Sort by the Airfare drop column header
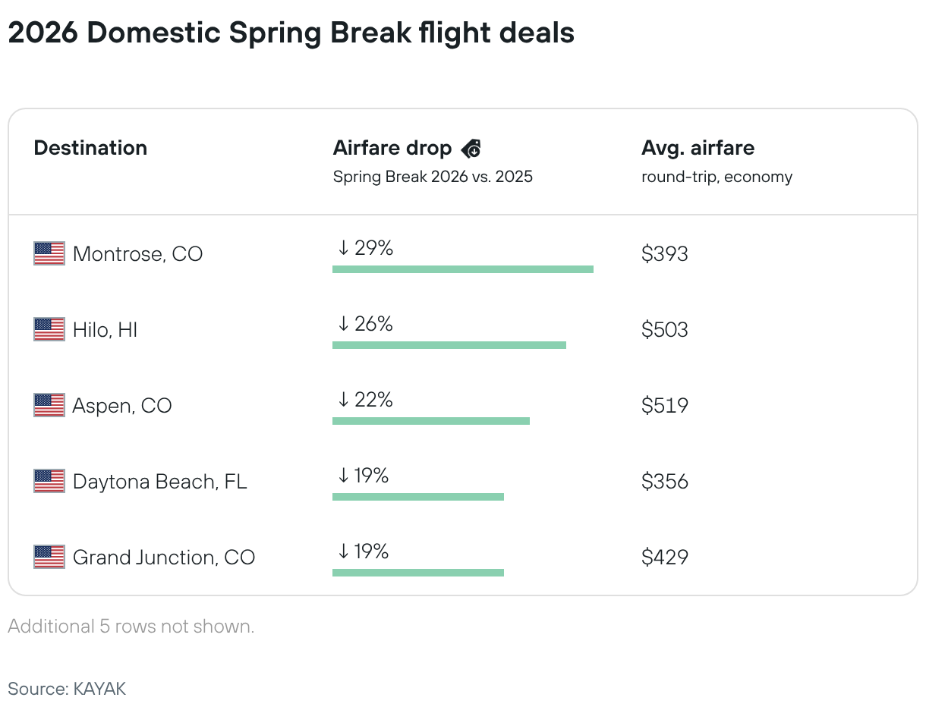Viewport: 926px width, 710px height. [392, 148]
